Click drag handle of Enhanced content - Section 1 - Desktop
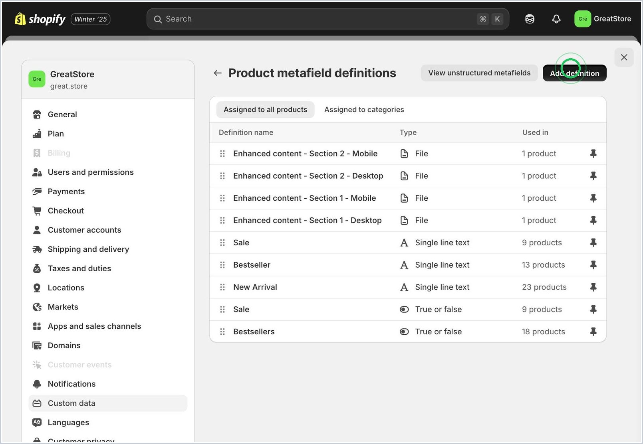 tap(222, 220)
